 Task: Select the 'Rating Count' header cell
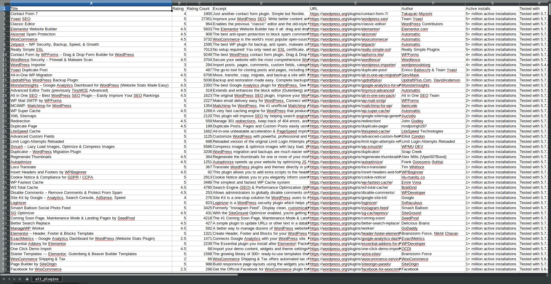click(199, 9)
